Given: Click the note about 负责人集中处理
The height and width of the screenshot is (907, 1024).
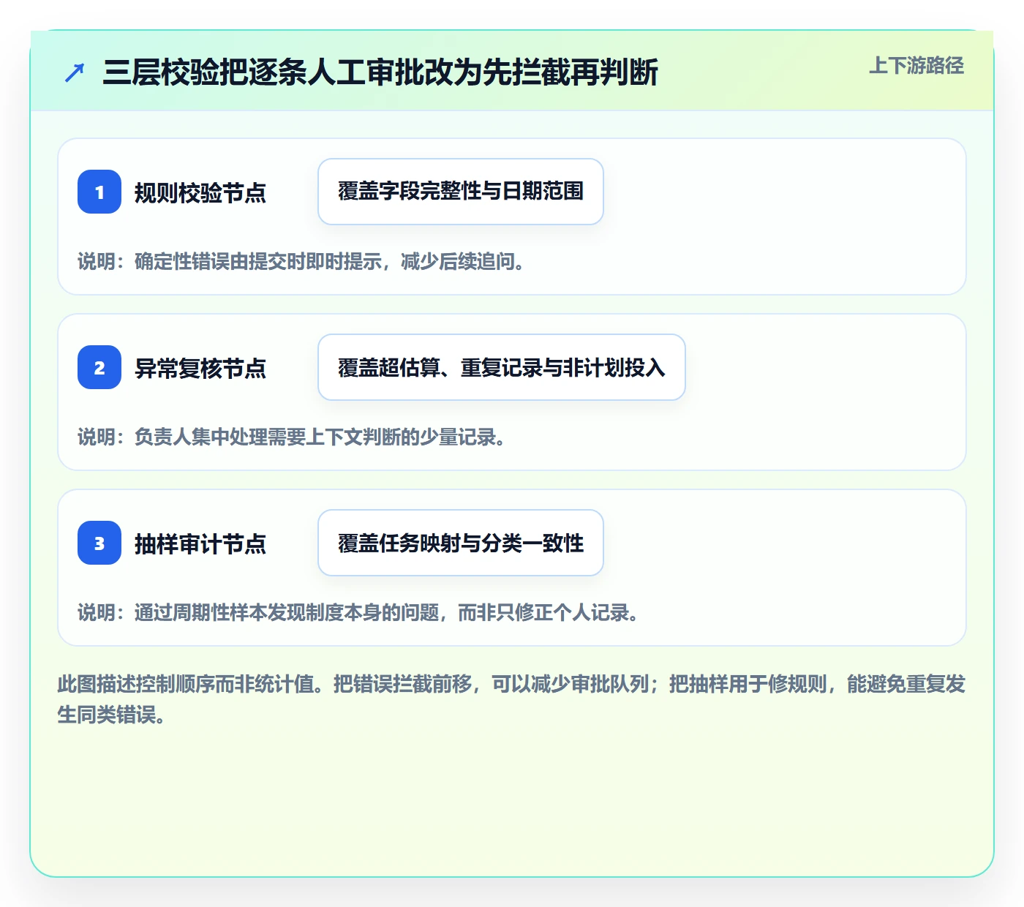Looking at the screenshot, I should [293, 437].
